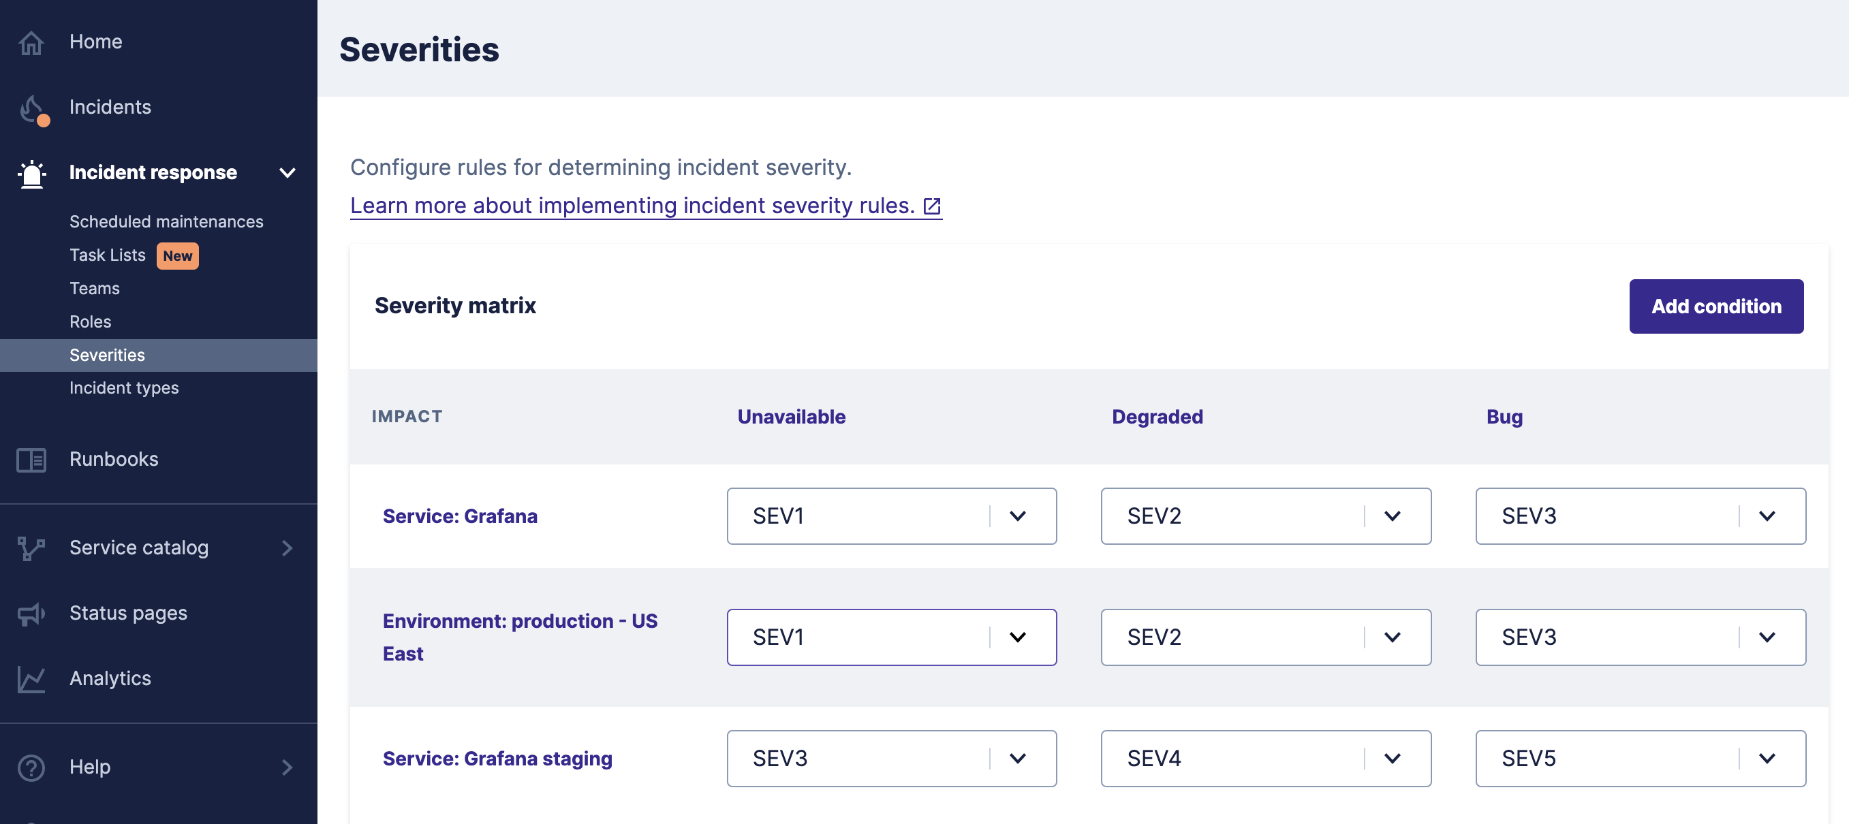
Task: Click the Status pages megaphone icon
Action: click(x=31, y=614)
